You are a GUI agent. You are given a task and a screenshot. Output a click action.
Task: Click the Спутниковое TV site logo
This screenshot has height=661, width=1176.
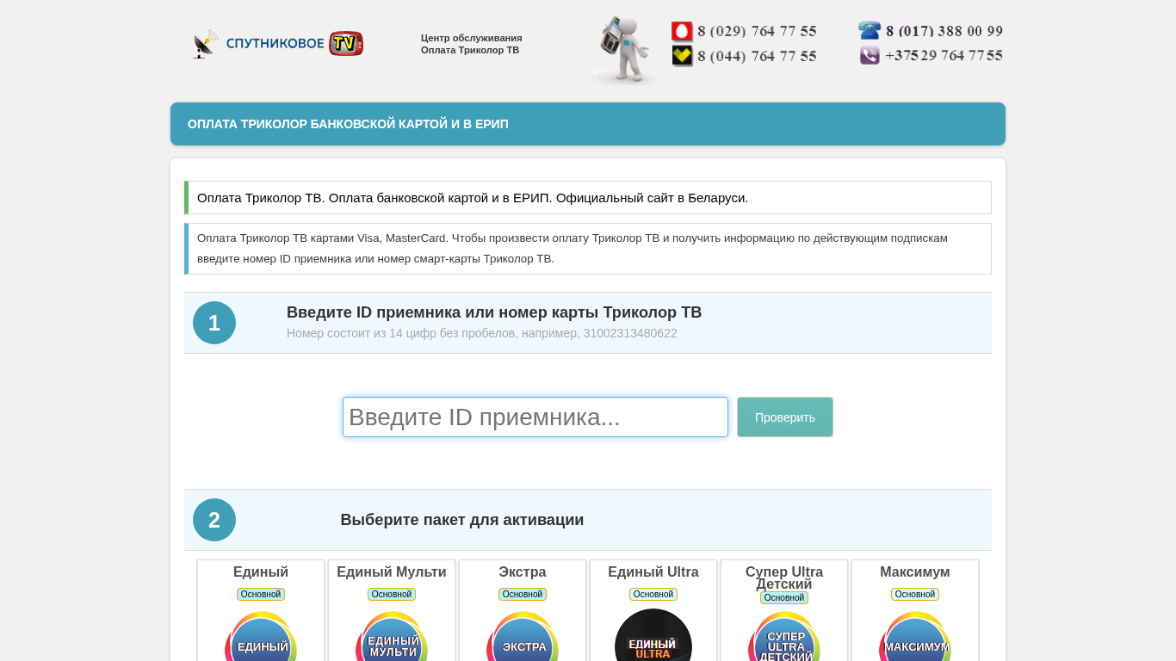(x=278, y=43)
